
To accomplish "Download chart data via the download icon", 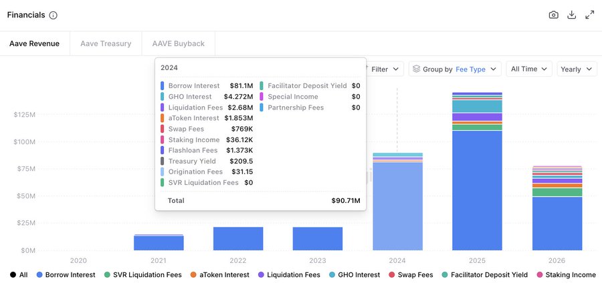I will pyautogui.click(x=572, y=15).
